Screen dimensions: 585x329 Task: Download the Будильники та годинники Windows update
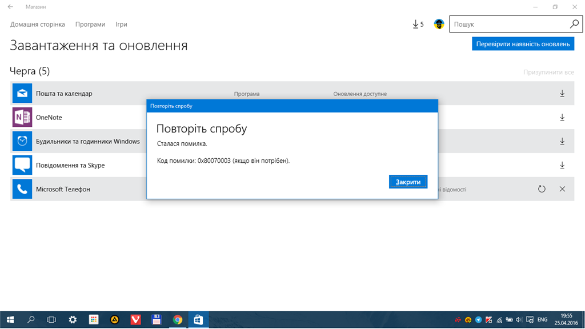pos(562,142)
